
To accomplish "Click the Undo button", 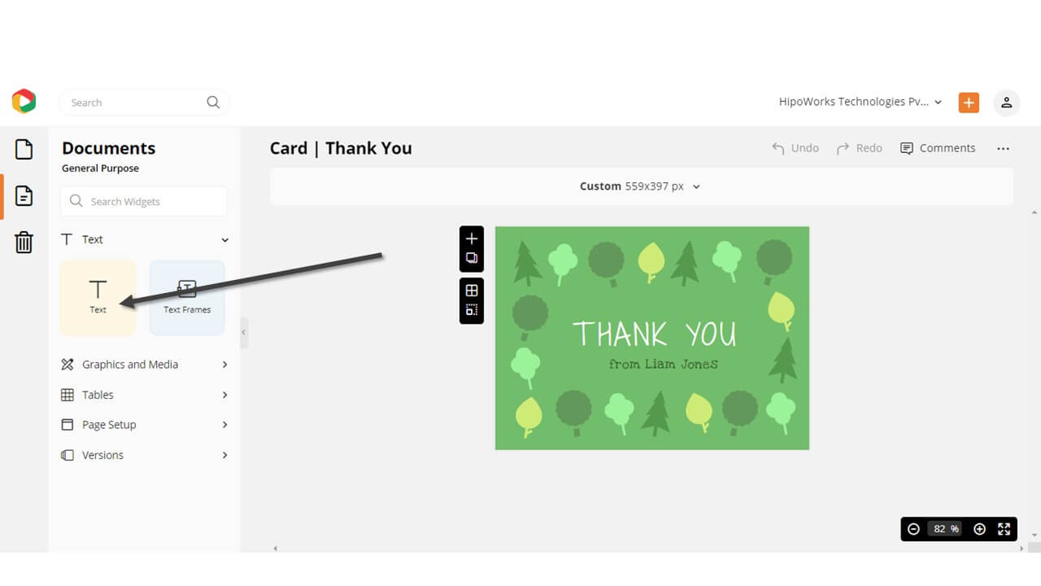I will tap(795, 148).
